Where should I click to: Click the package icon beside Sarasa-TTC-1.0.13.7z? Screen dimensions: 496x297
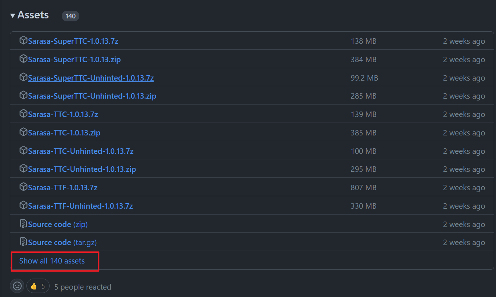[x=24, y=114]
